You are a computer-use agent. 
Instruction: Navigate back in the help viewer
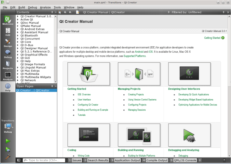click(x=65, y=12)
